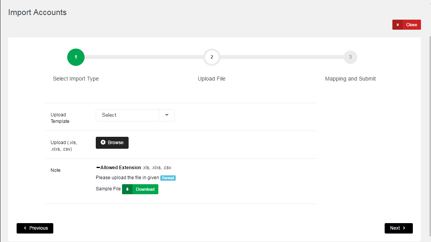Click the right chevron icon in Next
Viewport: 431px width, 242px height.
point(404,228)
